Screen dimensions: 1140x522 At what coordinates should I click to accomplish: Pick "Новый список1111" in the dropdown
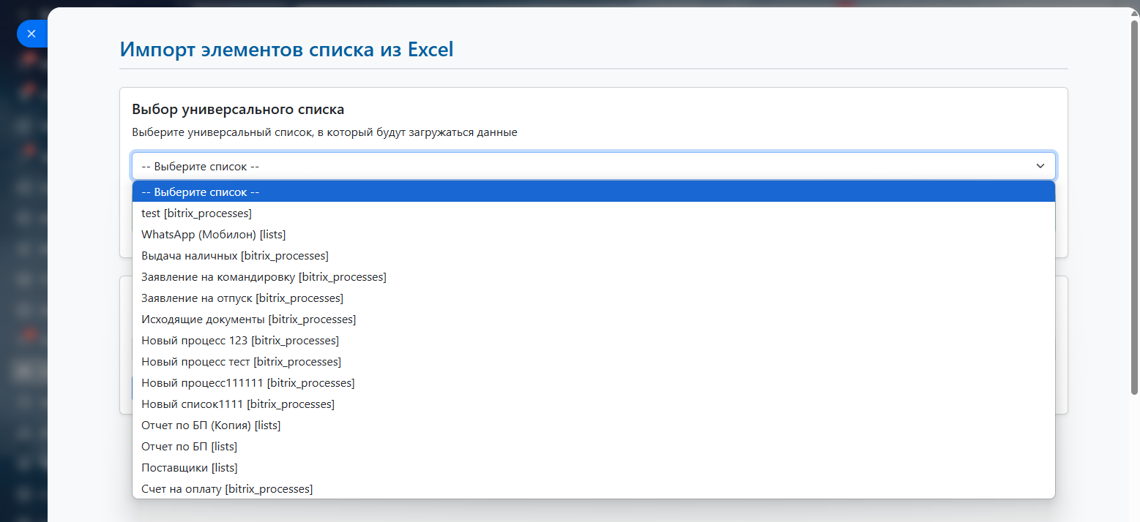pyautogui.click(x=237, y=404)
